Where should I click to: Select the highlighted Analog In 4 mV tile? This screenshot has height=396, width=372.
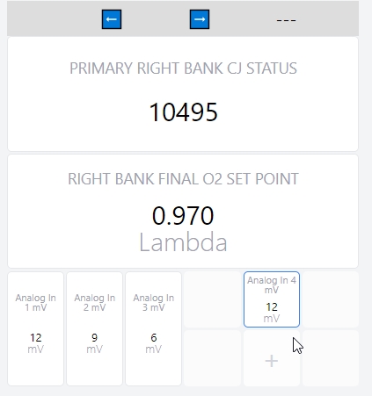[272, 299]
